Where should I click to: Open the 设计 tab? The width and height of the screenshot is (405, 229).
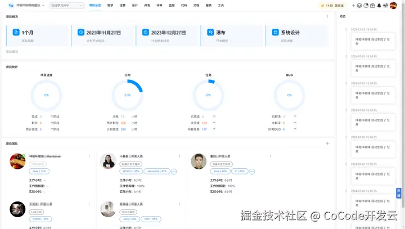coord(135,5)
